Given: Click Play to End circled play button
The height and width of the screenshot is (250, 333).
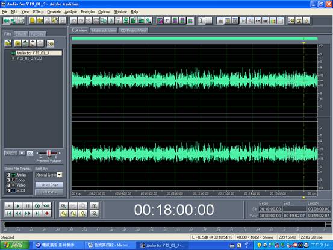Looking at the screenshot, I should 37,206.
